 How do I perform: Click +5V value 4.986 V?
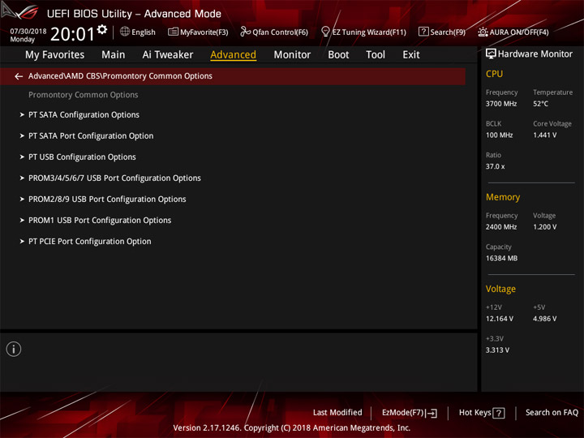pyautogui.click(x=544, y=319)
